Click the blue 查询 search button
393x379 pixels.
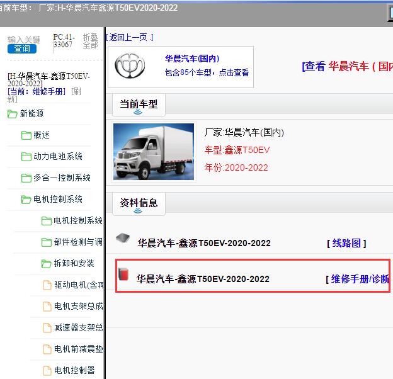pos(22,48)
